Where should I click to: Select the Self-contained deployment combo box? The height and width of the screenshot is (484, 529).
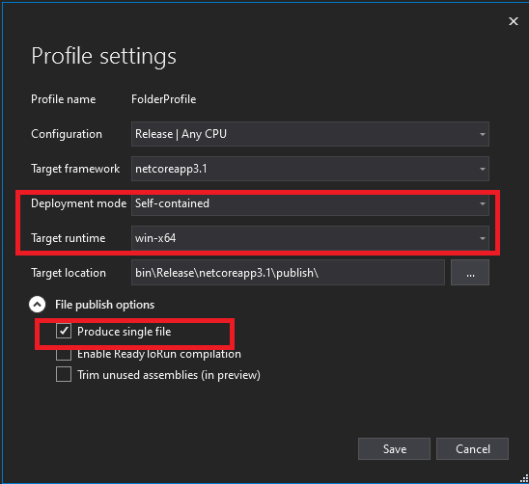point(310,203)
